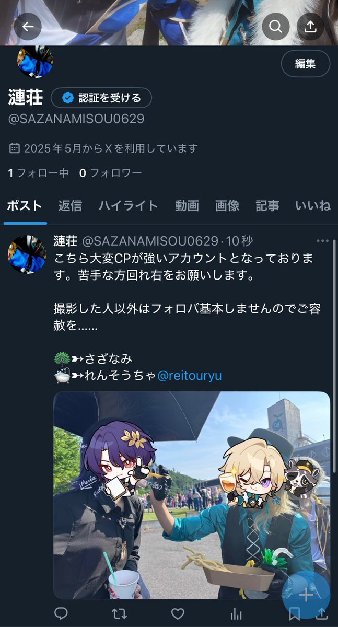
Task: Tap the back arrow button
Action: [28, 27]
